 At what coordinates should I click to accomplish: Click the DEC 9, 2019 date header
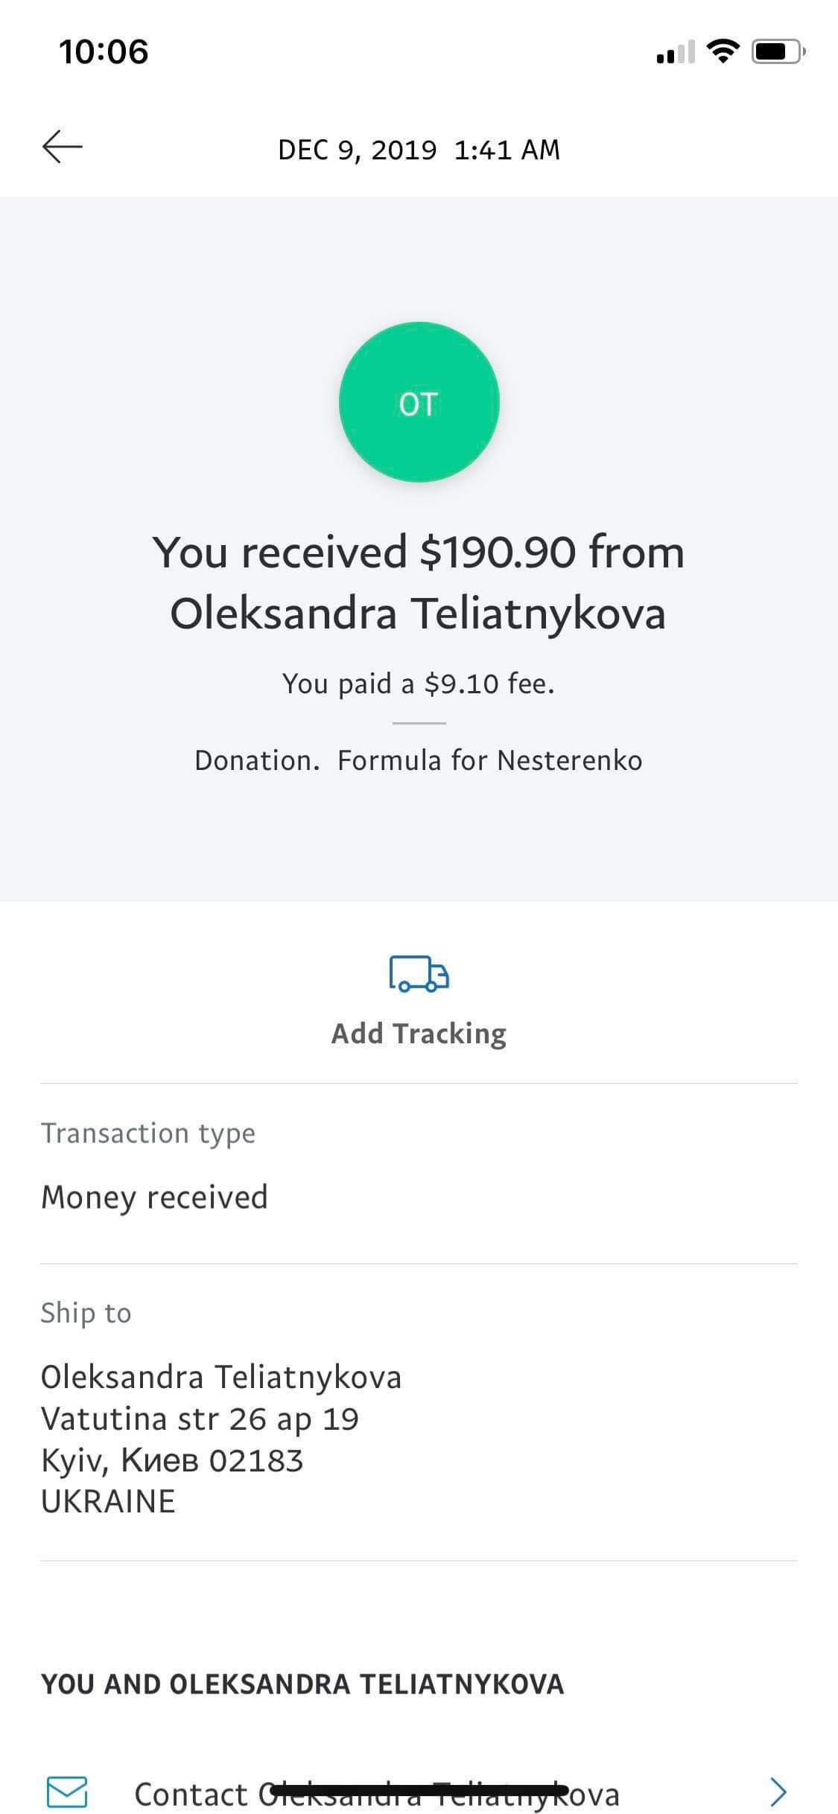coord(419,150)
